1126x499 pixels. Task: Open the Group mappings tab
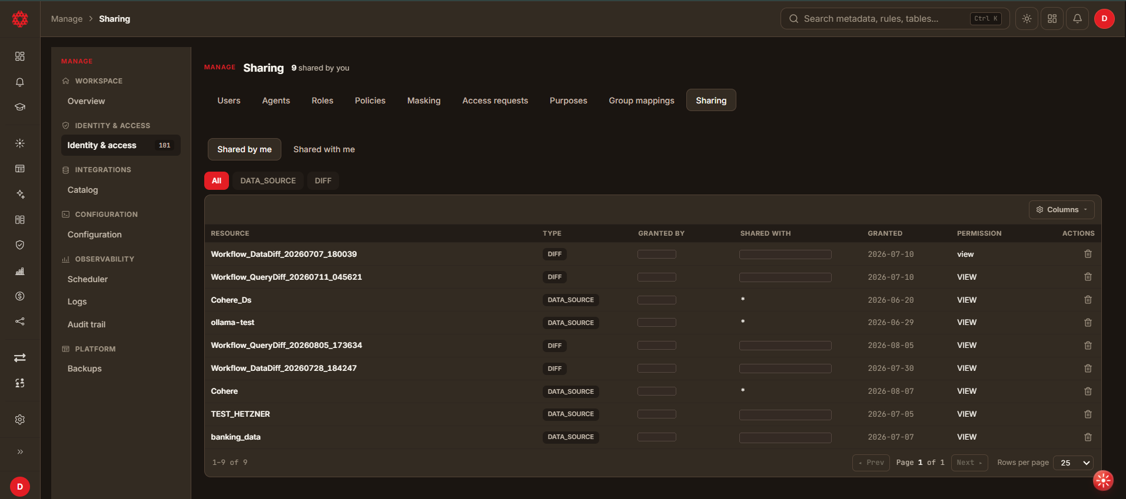642,101
